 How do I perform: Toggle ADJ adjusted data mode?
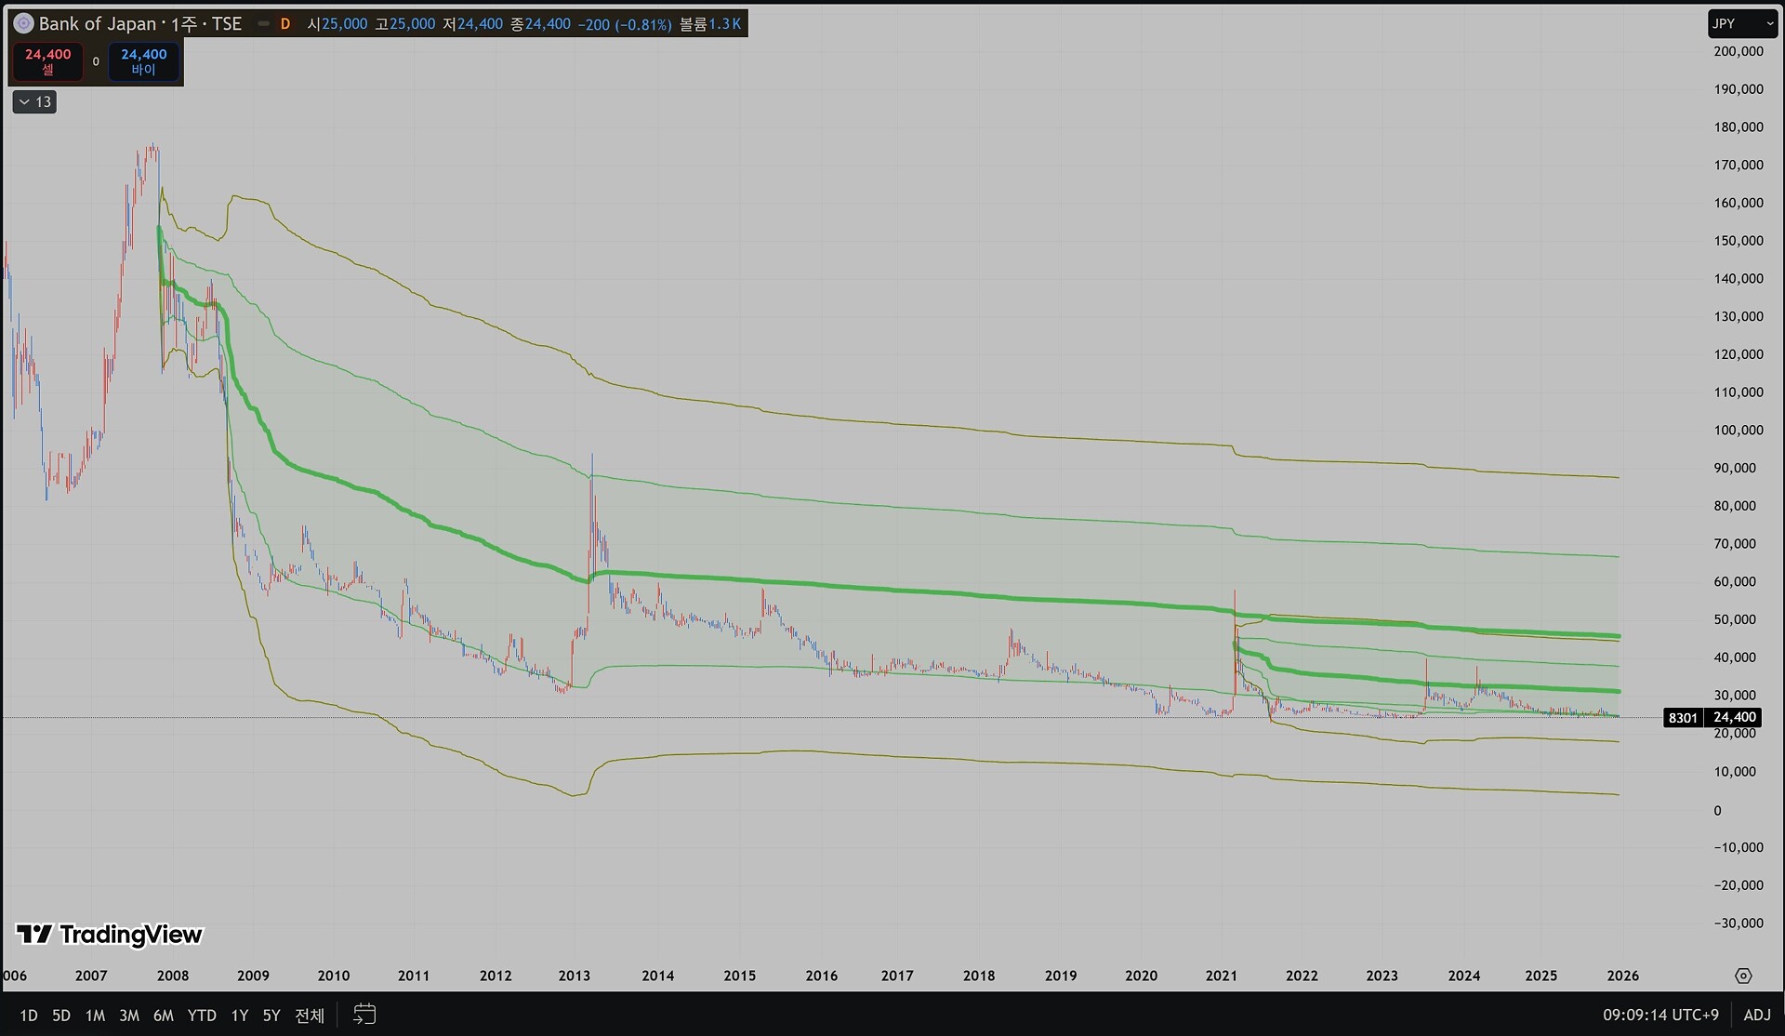coord(1756,1015)
